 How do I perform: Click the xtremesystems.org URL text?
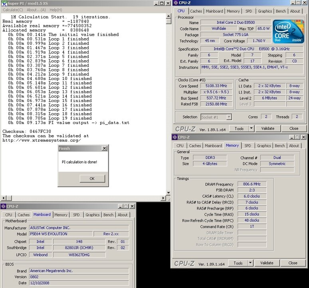click(42, 140)
